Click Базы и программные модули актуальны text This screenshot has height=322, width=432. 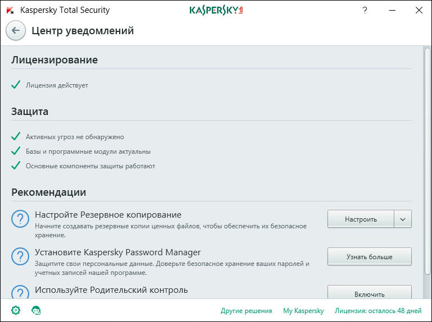88,151
